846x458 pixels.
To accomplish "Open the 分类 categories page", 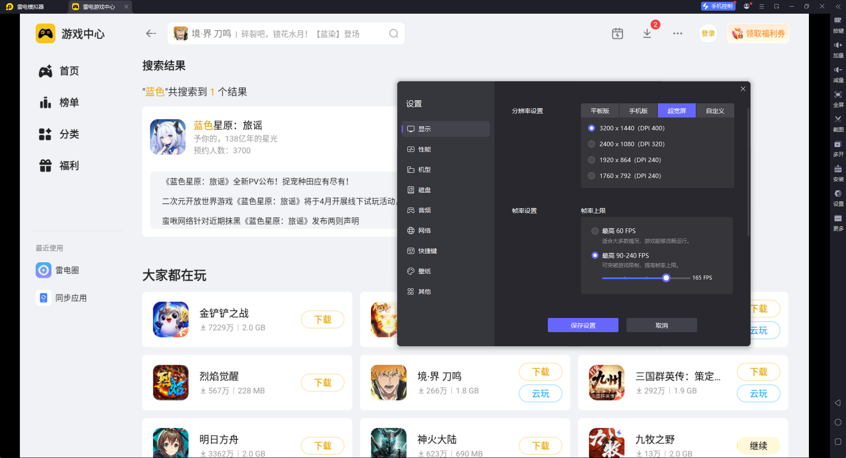I will (x=59, y=134).
